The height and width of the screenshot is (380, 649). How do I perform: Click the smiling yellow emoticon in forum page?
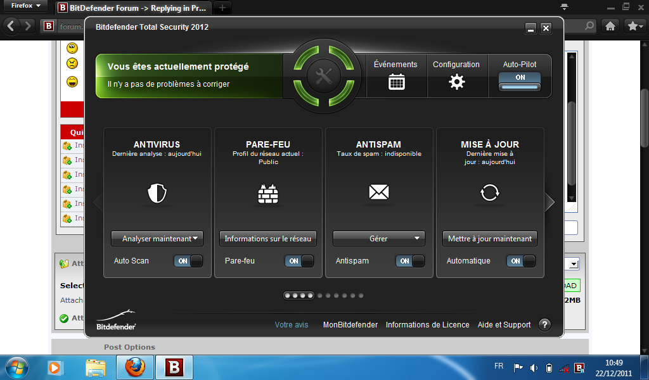[x=72, y=82]
